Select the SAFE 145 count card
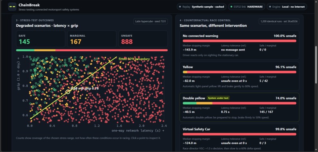 point(41,39)
